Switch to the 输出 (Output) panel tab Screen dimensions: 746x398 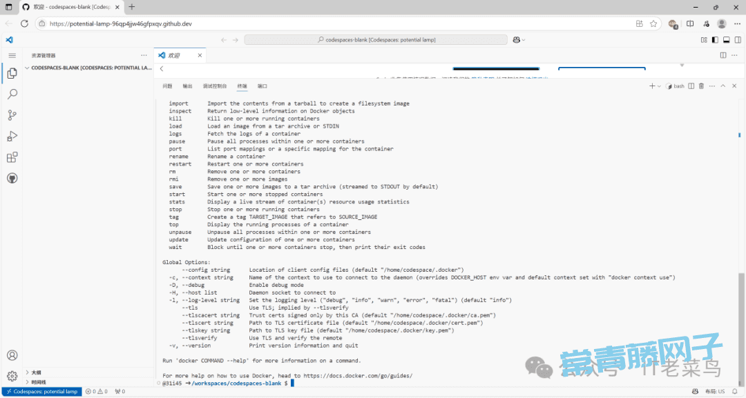point(187,86)
